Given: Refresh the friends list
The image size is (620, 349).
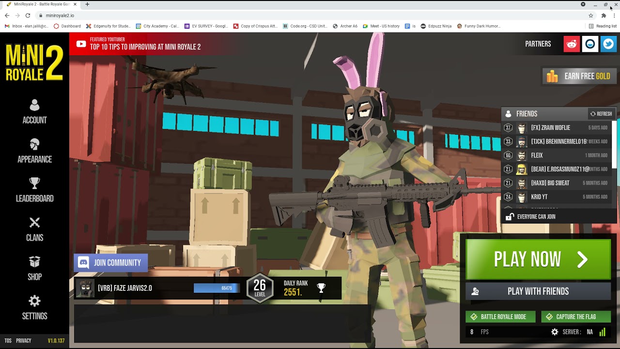Looking at the screenshot, I should coord(601,114).
